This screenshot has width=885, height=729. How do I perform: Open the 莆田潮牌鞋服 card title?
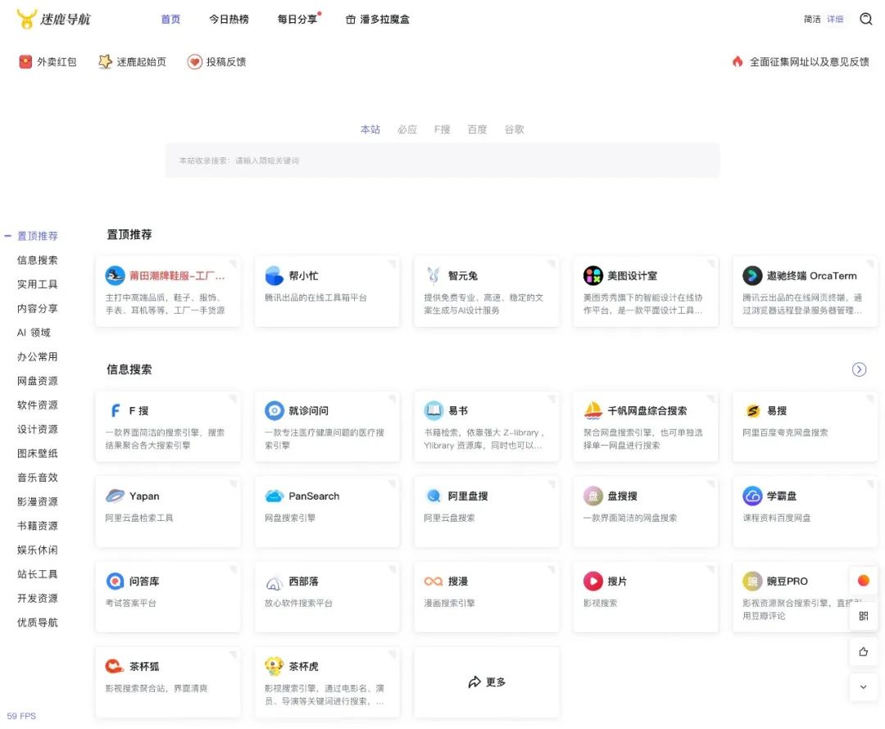tap(177, 275)
